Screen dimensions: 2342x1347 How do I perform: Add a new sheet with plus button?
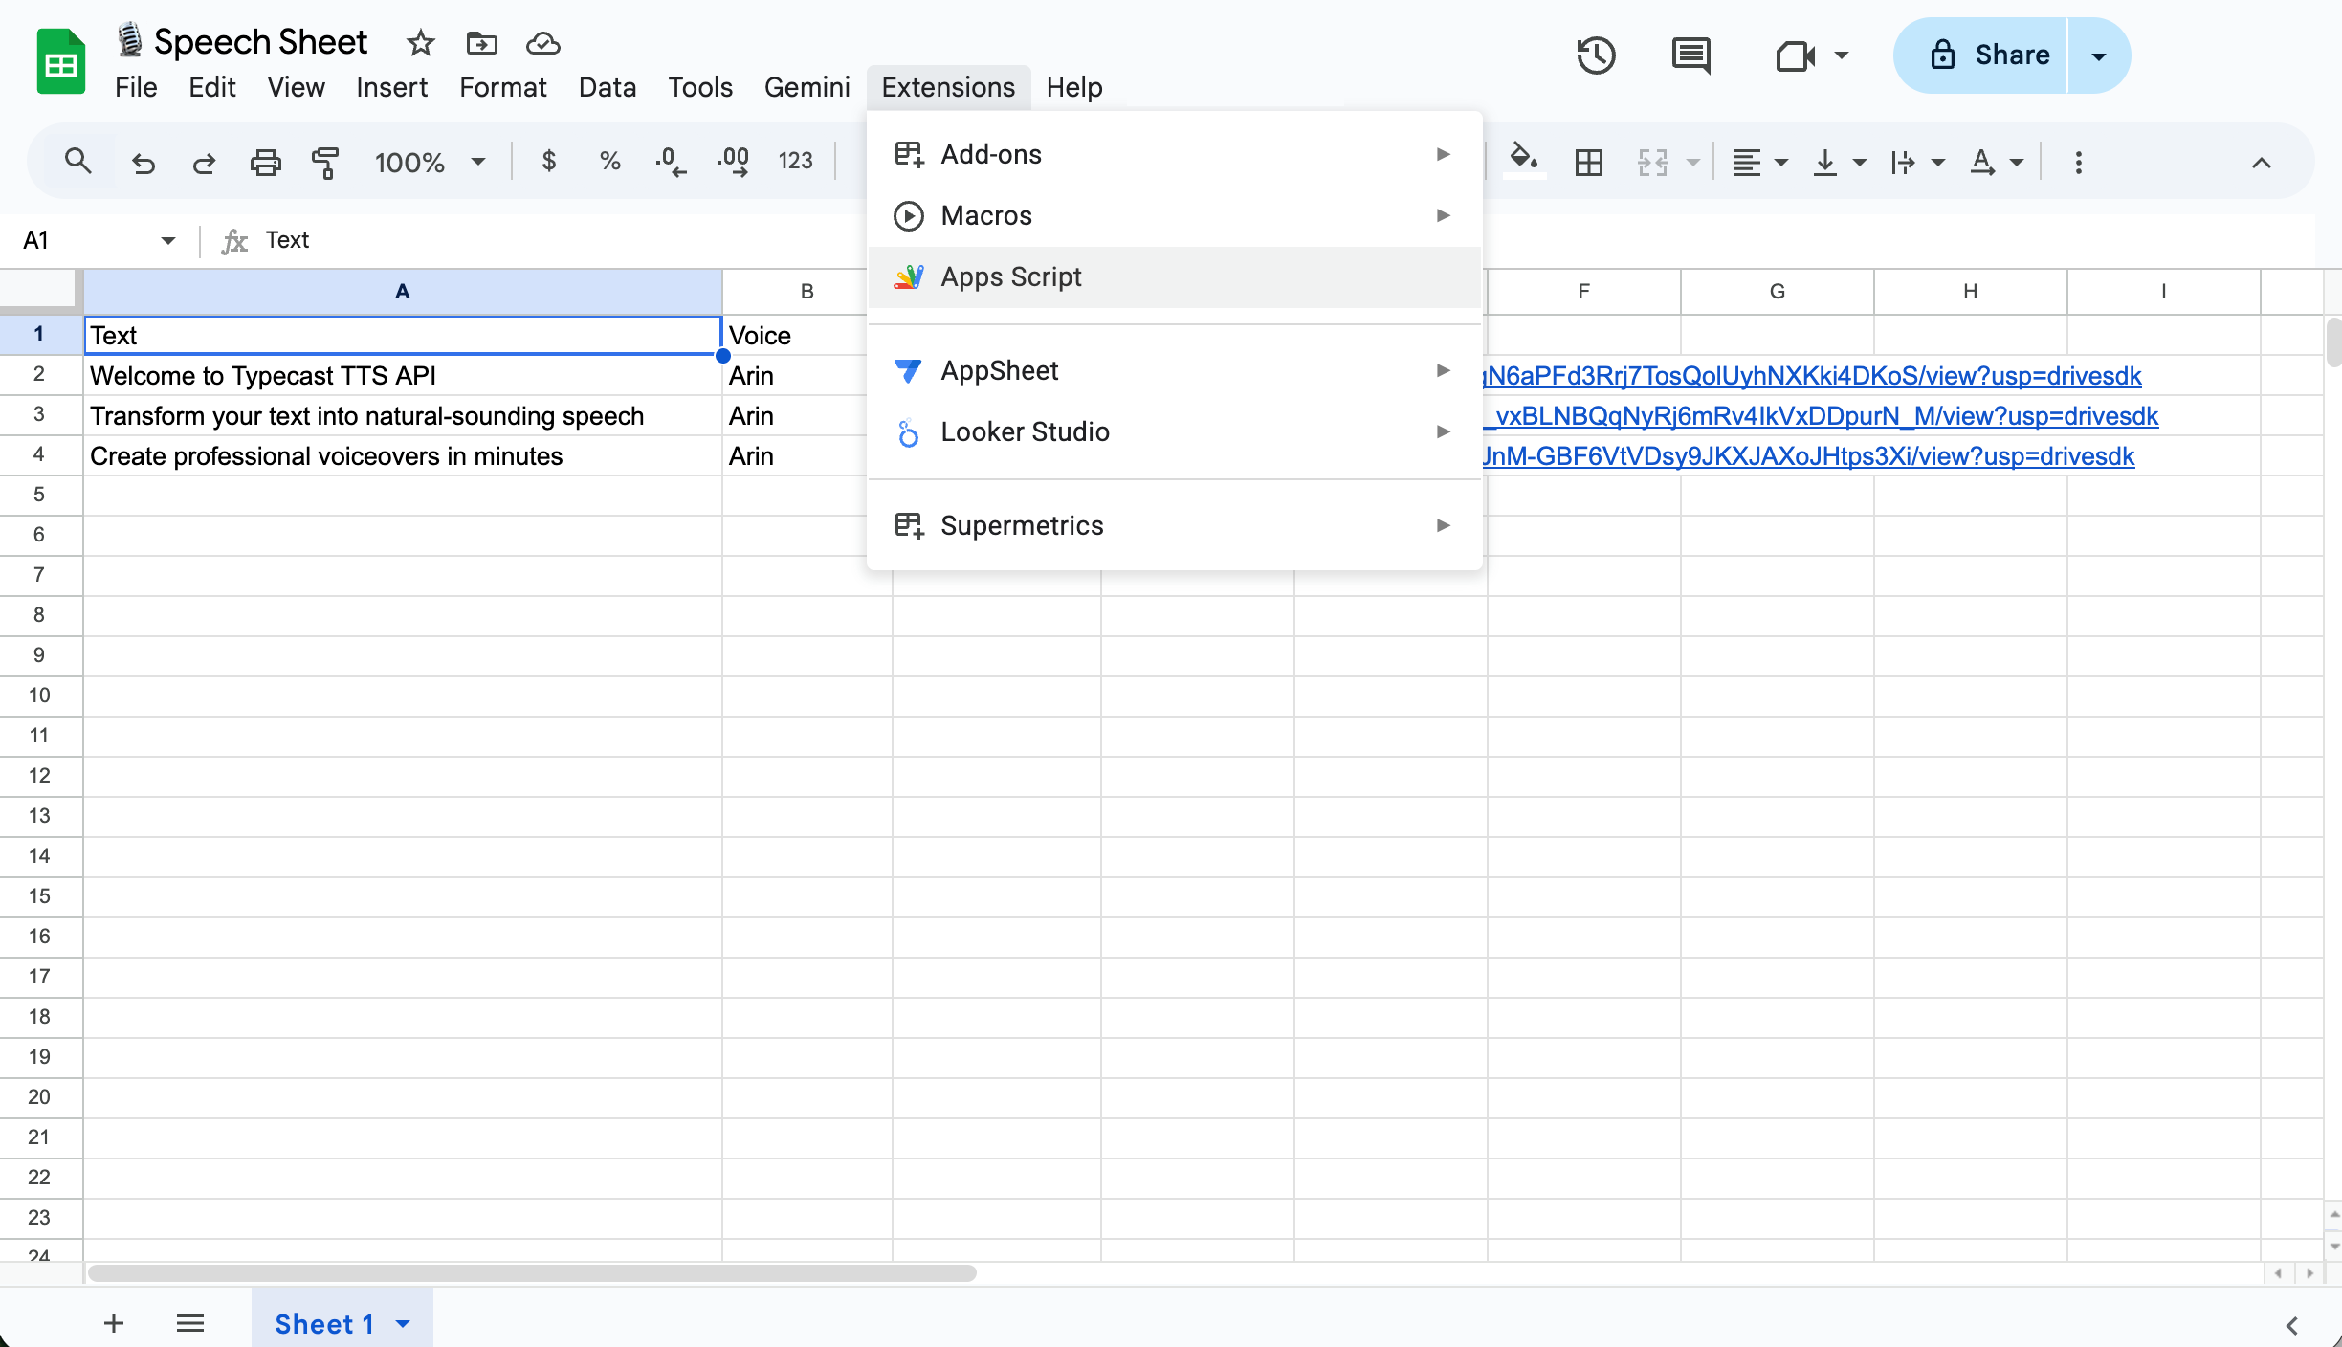[113, 1324]
